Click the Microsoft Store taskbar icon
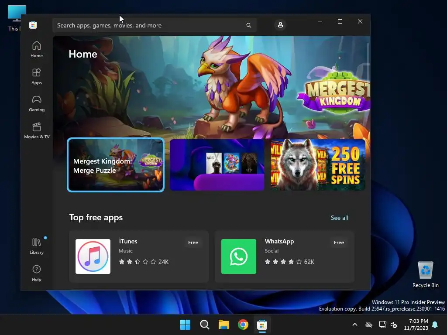 [262, 325]
